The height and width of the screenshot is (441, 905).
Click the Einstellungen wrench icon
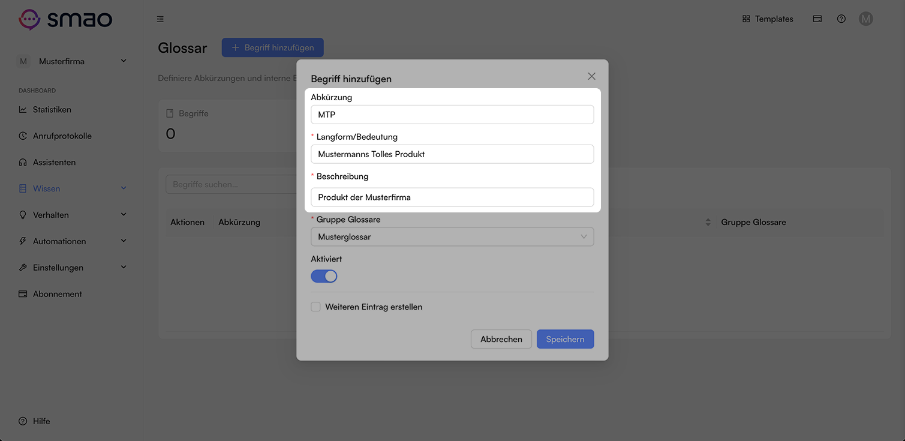click(x=23, y=268)
